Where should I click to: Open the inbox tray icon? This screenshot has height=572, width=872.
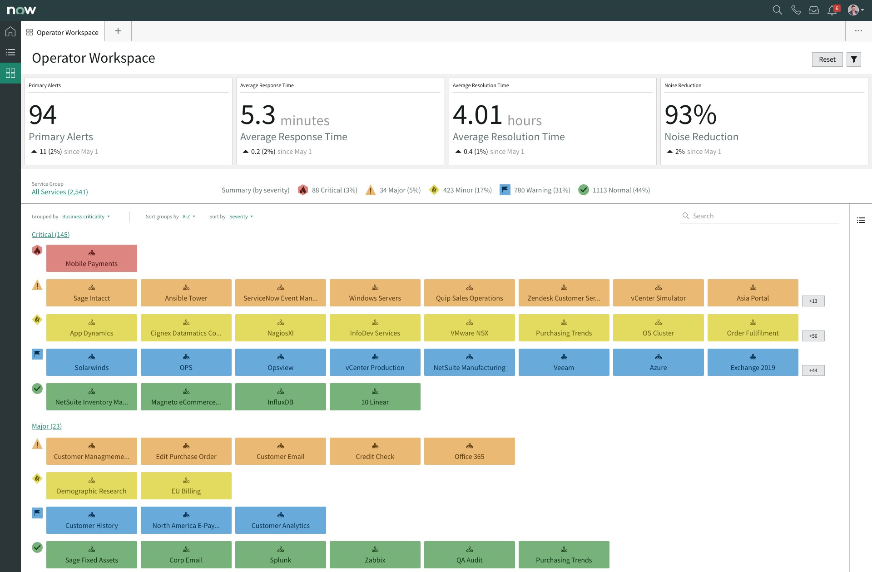pos(814,10)
